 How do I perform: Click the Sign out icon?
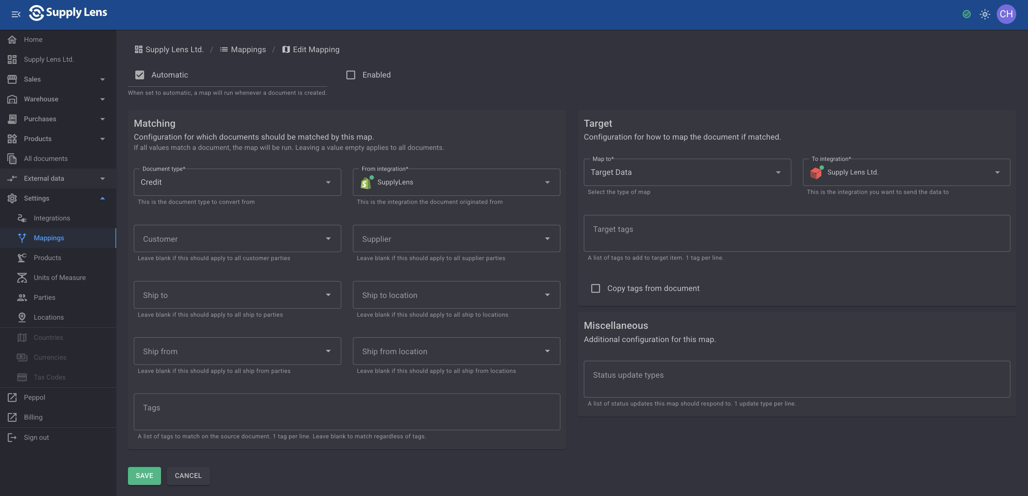pos(12,437)
